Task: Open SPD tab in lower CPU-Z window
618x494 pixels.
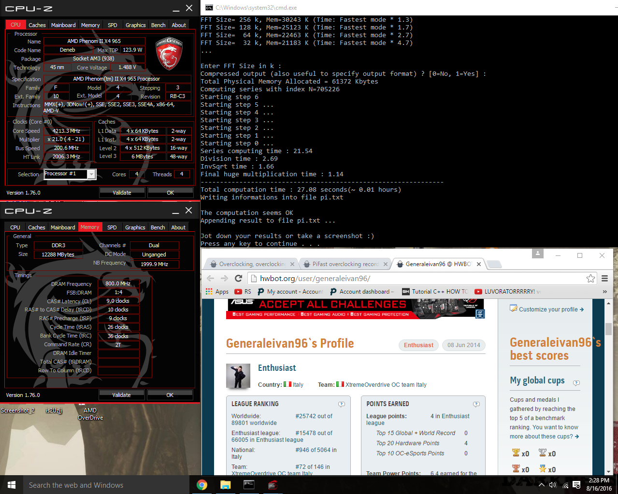Action: pos(112,227)
